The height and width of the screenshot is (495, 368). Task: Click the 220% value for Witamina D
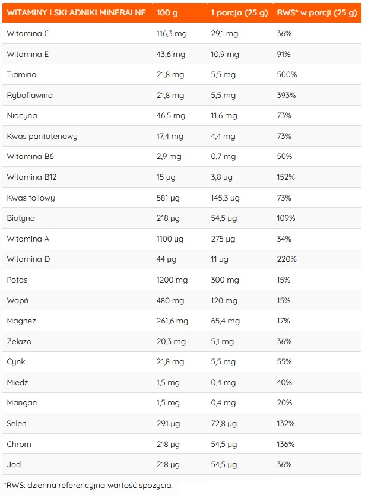[286, 259]
